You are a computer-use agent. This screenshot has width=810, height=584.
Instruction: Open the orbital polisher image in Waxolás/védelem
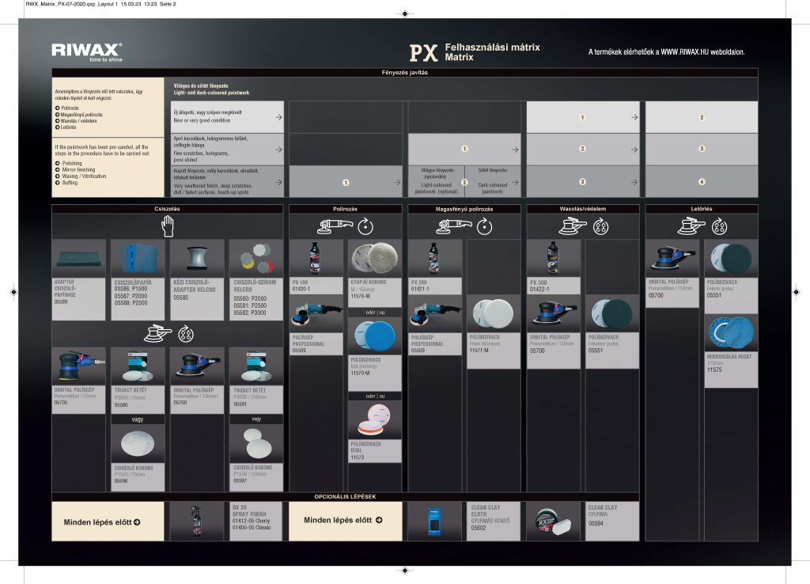tap(553, 313)
